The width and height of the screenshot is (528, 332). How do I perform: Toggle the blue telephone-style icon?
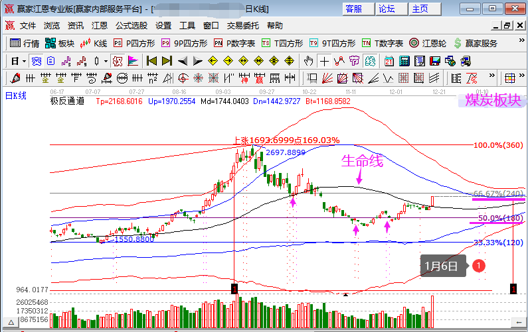[36, 61]
